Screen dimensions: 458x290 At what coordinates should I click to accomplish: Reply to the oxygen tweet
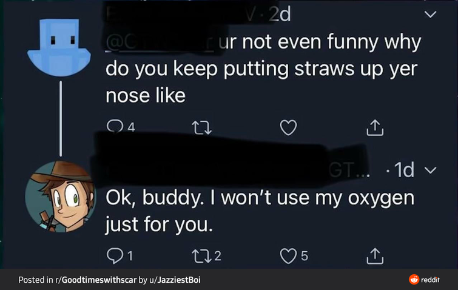[115, 257]
